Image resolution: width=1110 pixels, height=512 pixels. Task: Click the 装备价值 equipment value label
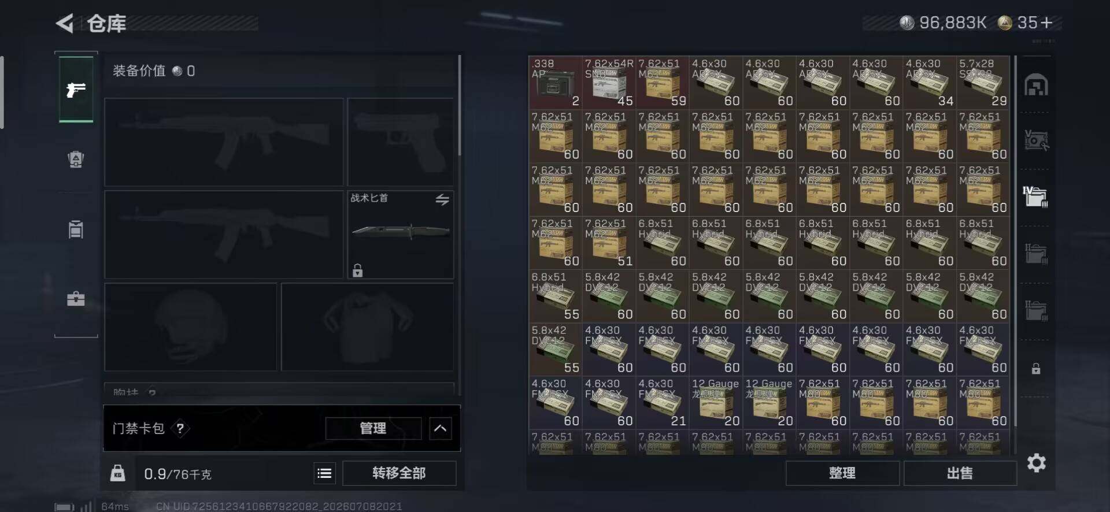139,71
